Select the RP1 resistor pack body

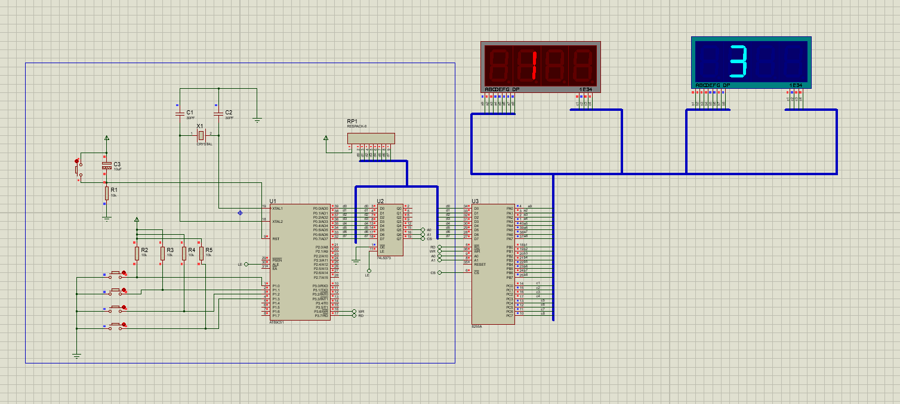pos(371,138)
